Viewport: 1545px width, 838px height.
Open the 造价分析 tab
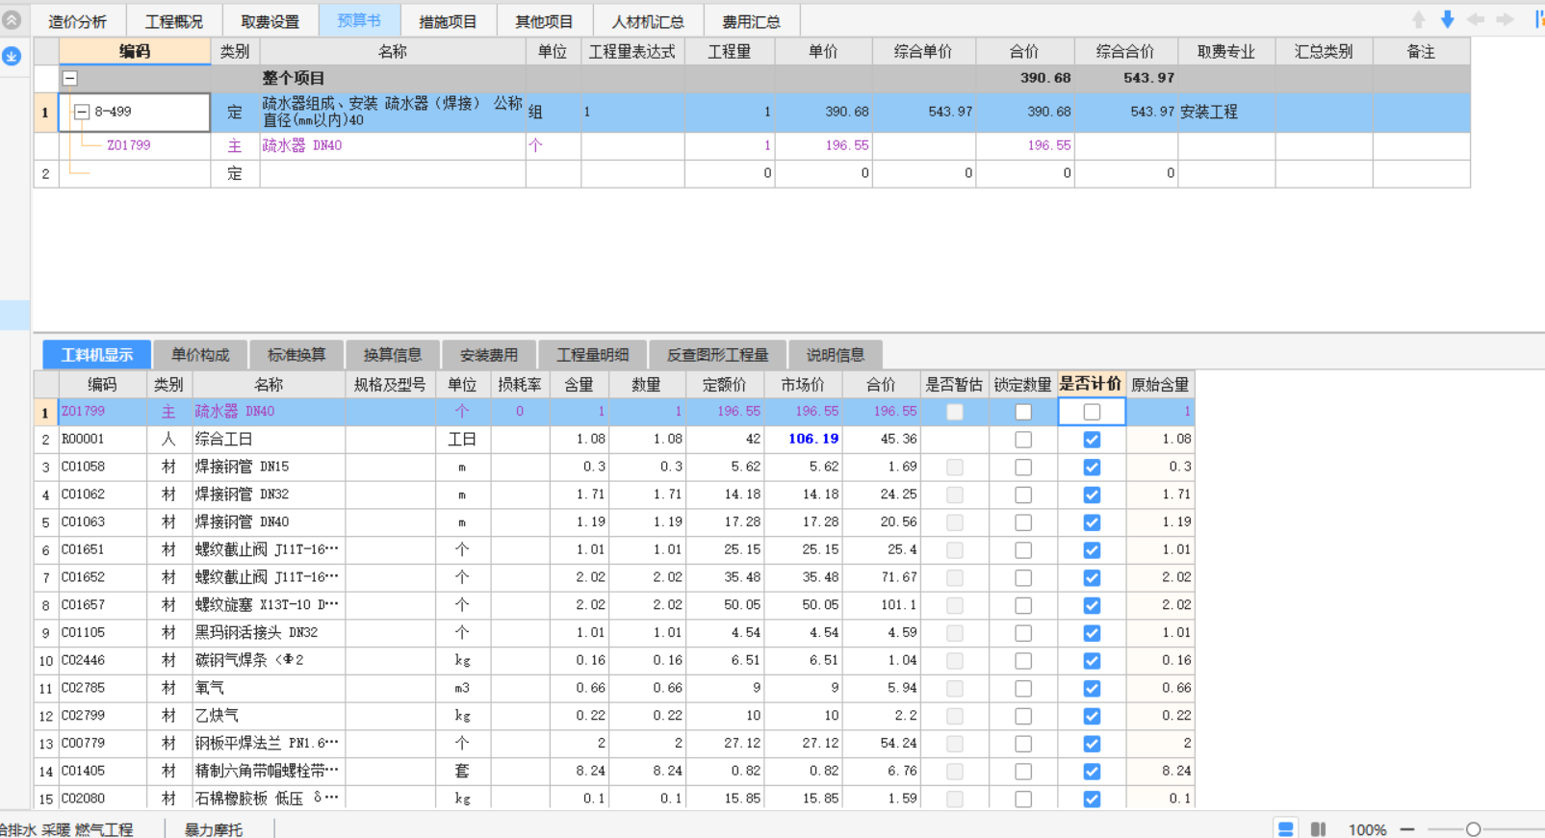(x=78, y=21)
